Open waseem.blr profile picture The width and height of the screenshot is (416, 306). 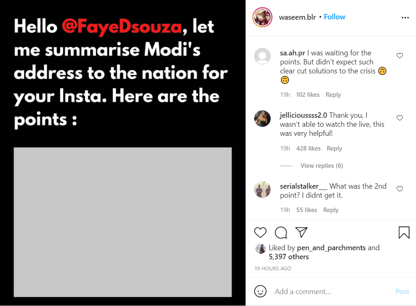[x=262, y=17]
